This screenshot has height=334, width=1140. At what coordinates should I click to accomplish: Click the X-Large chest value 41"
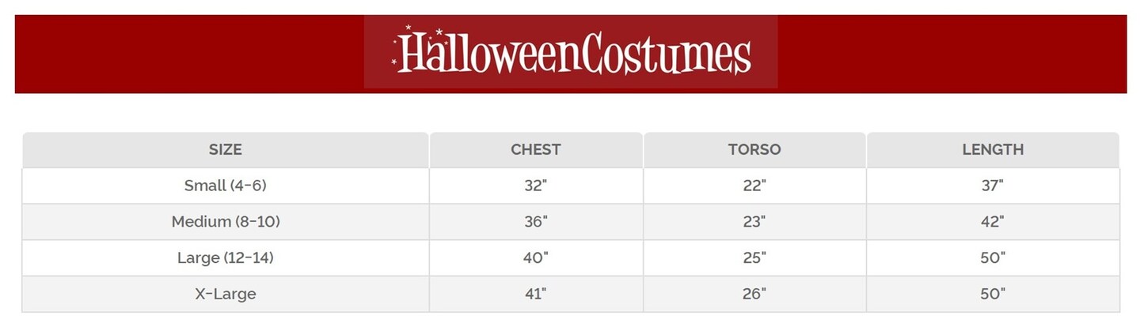[536, 294]
